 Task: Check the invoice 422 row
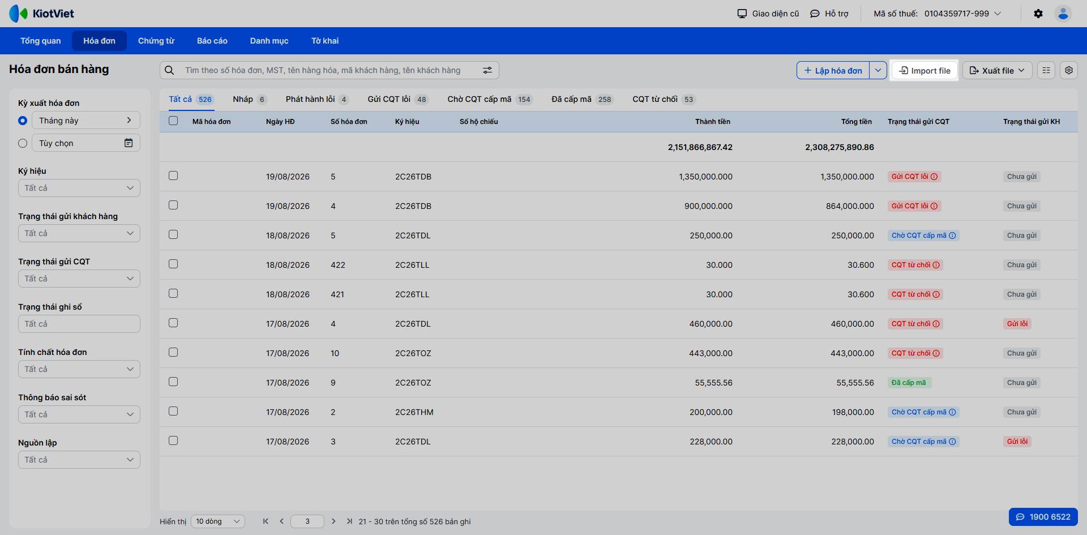pos(173,264)
